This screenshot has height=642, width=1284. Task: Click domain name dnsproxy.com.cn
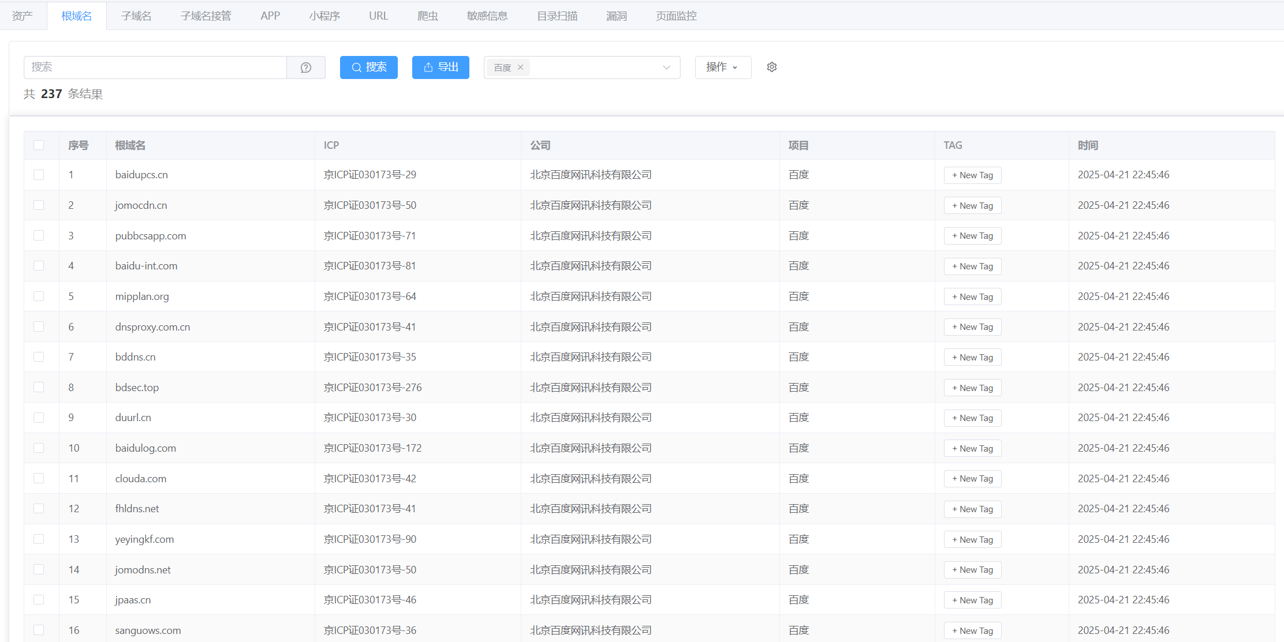152,326
